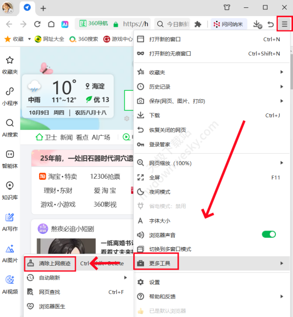Toggle 全屏 mode from the menu

point(154,177)
